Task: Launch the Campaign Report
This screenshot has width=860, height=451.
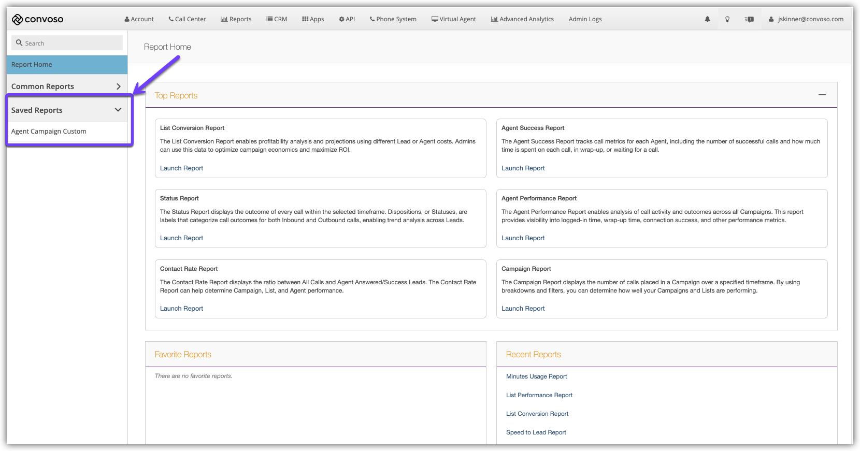Action: pos(523,309)
